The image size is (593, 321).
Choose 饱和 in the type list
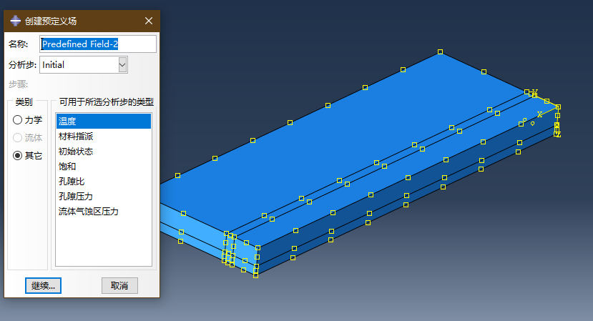tap(104, 167)
